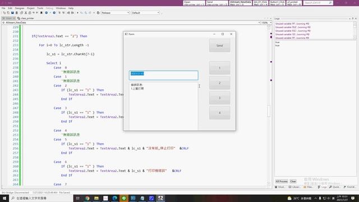Open the Windows menu
Screen dimensions: 359x202
(x=61, y=8)
